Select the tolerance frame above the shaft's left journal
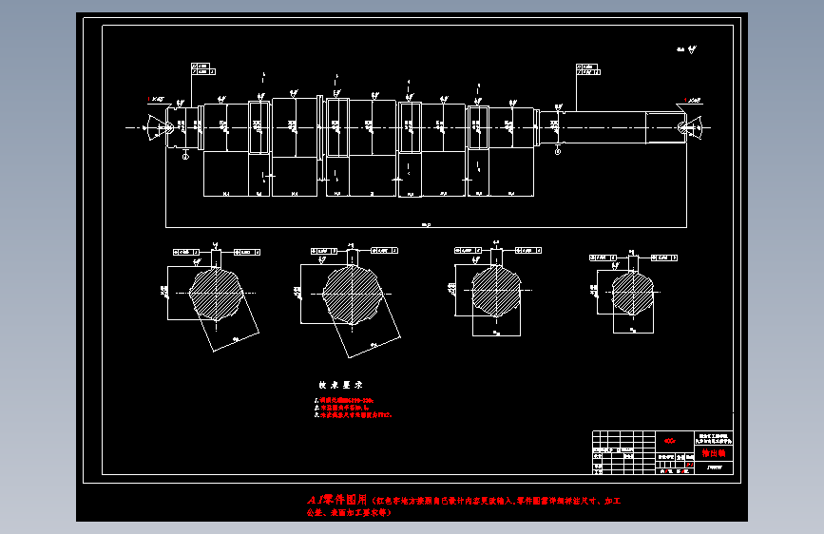Image resolution: width=824 pixels, height=534 pixels. [x=203, y=68]
